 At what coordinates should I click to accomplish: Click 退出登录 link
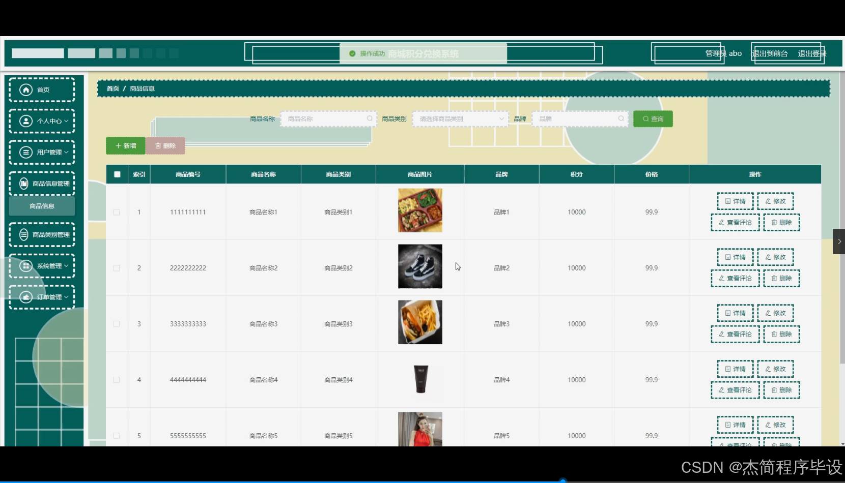812,53
